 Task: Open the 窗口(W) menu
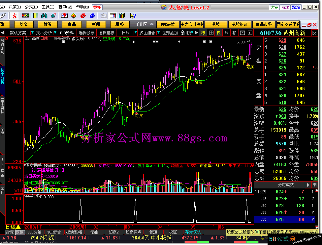pyautogui.click(x=65, y=7)
